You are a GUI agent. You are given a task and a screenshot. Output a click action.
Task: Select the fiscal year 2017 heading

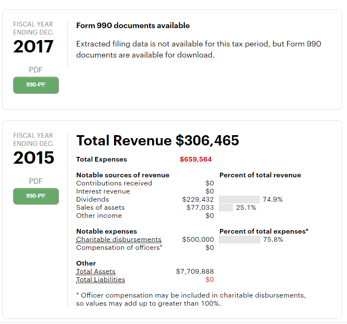tap(33, 46)
